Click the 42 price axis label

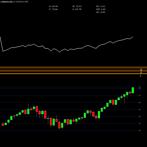[140, 131]
